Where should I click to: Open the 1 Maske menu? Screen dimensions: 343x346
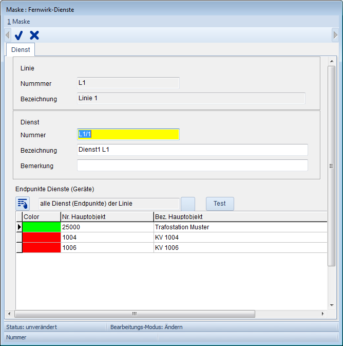(x=18, y=22)
